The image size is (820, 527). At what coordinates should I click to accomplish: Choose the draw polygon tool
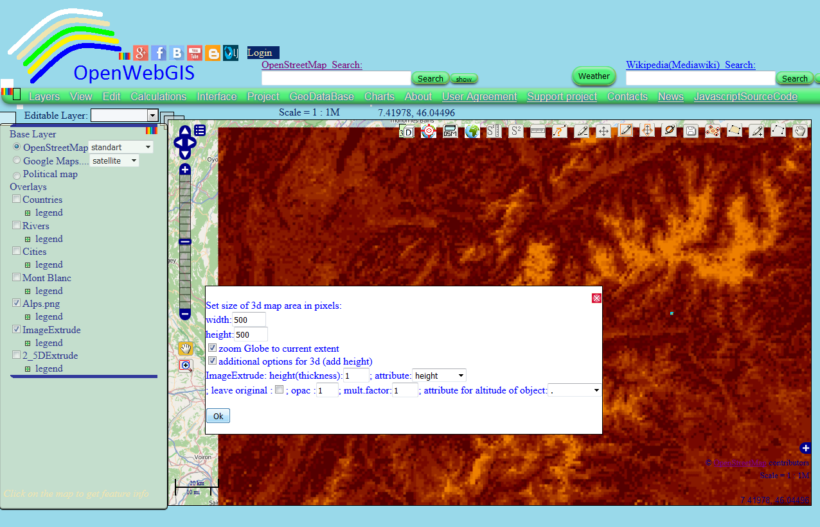[735, 130]
